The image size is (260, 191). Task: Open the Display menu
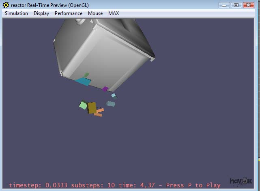click(x=41, y=13)
